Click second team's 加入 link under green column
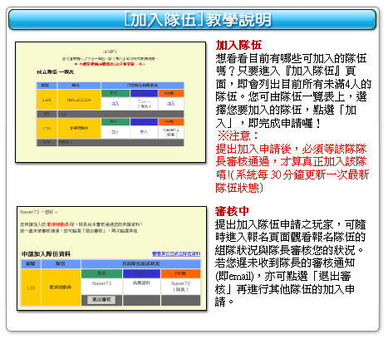The width and height of the screenshot is (388, 339). coord(115,132)
